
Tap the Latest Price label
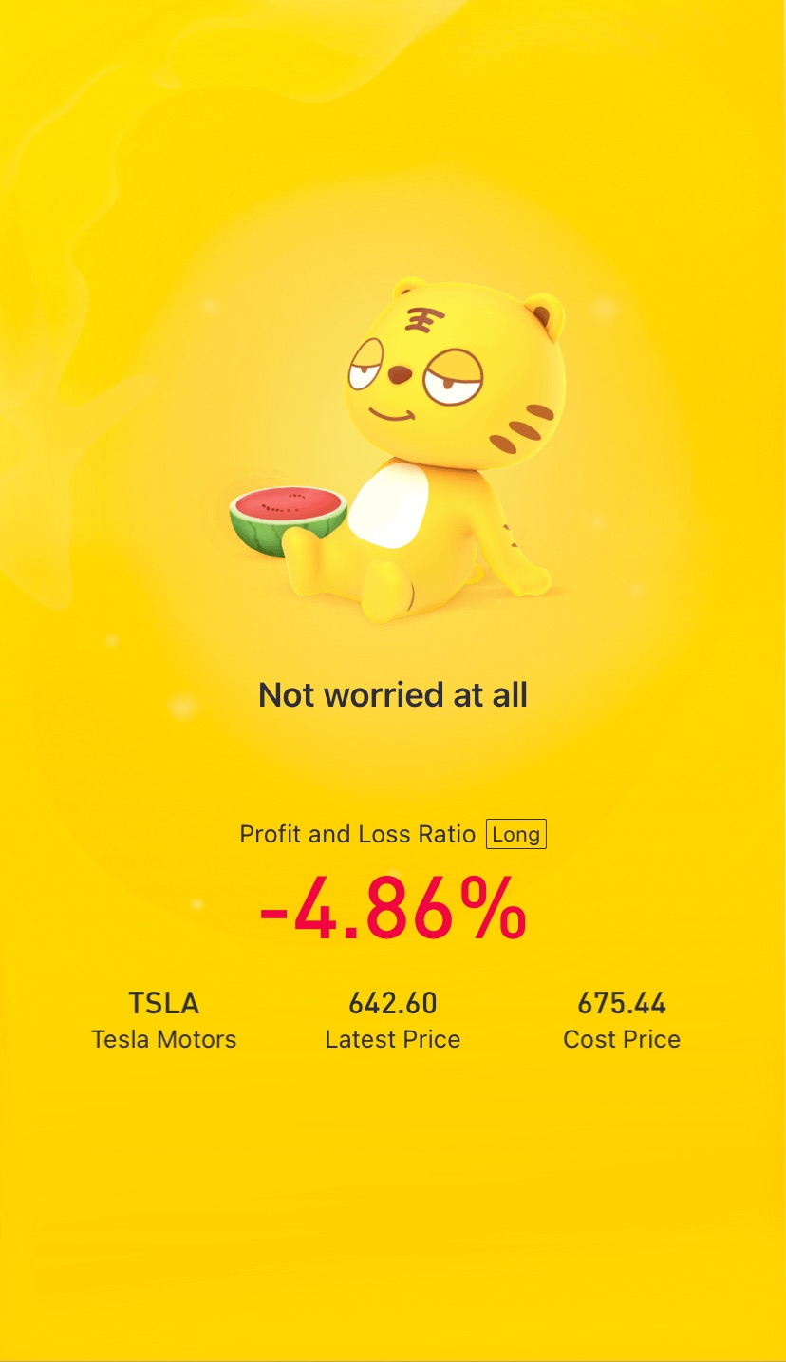point(393,1039)
